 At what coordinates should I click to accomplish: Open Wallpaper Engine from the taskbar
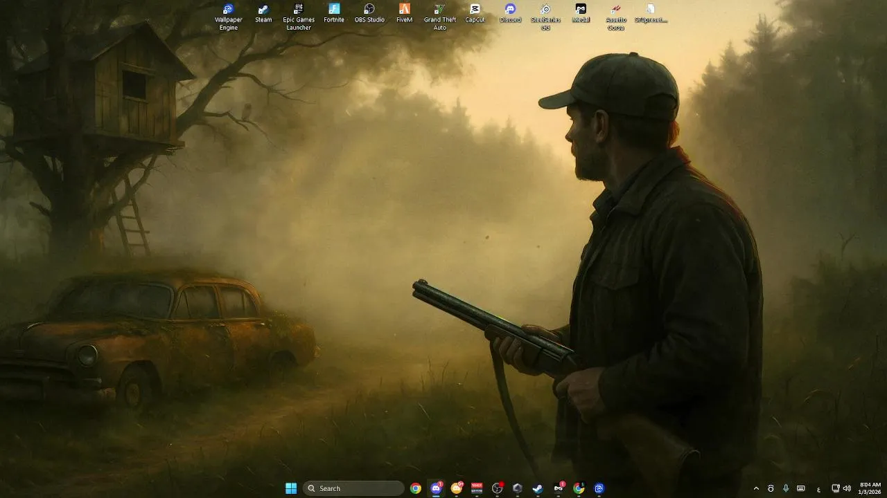tap(599, 488)
